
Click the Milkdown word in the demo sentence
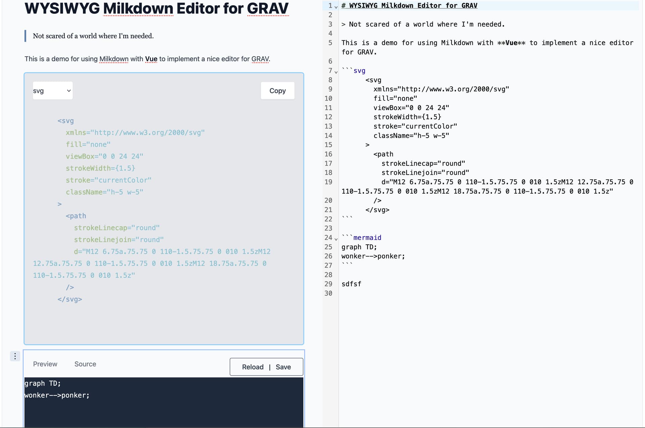[x=114, y=59]
